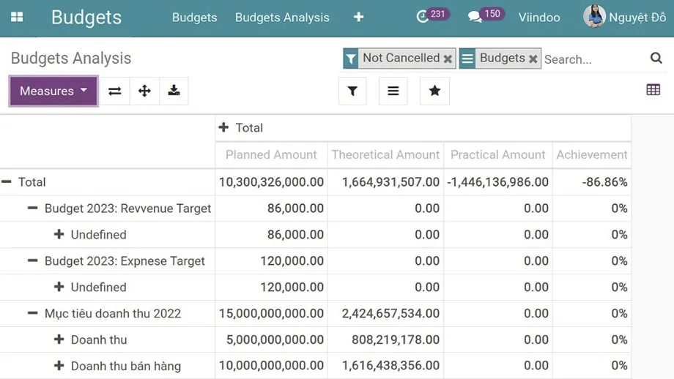Open the Filters funnel button

pyautogui.click(x=352, y=91)
